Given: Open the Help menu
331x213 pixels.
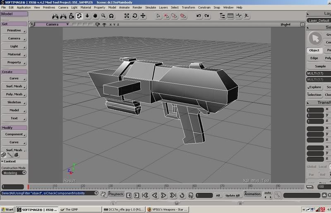Looking at the screenshot, I should click(239, 7).
